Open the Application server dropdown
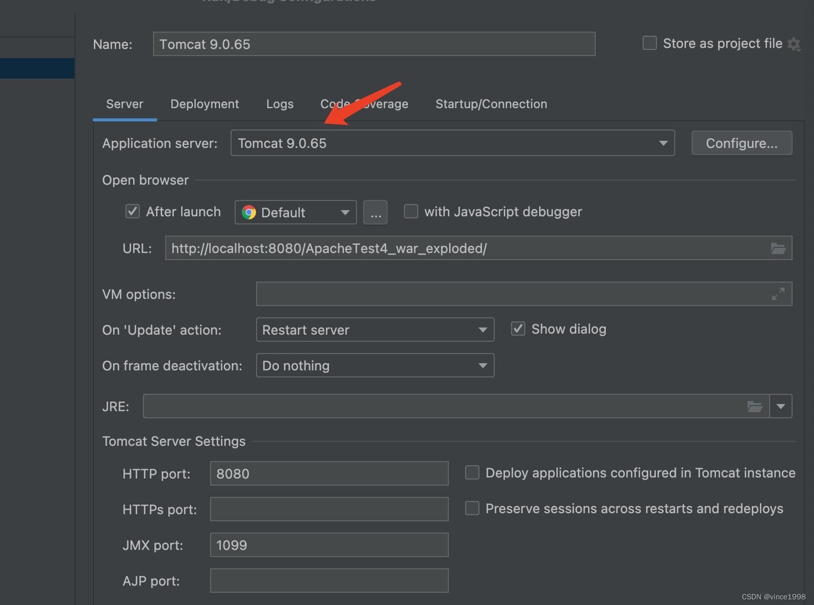Screen dimensions: 814x605 (x=452, y=143)
